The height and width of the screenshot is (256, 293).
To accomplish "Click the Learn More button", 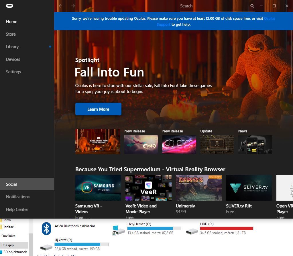I will [98, 109].
